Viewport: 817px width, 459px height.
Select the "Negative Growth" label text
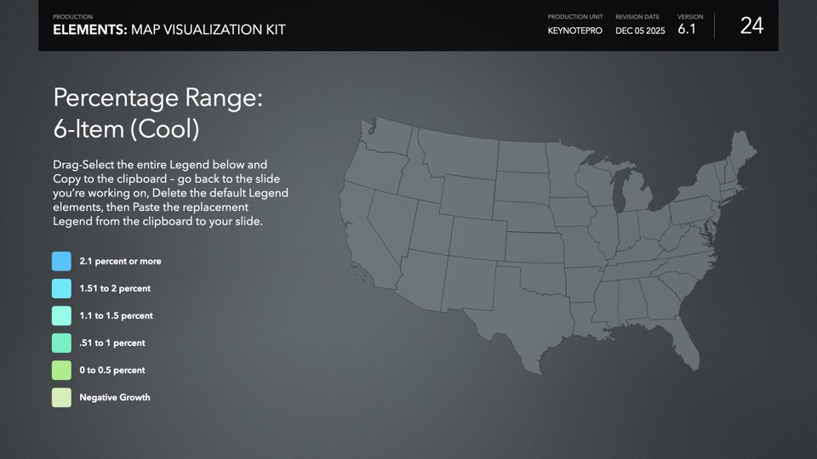pyautogui.click(x=115, y=397)
